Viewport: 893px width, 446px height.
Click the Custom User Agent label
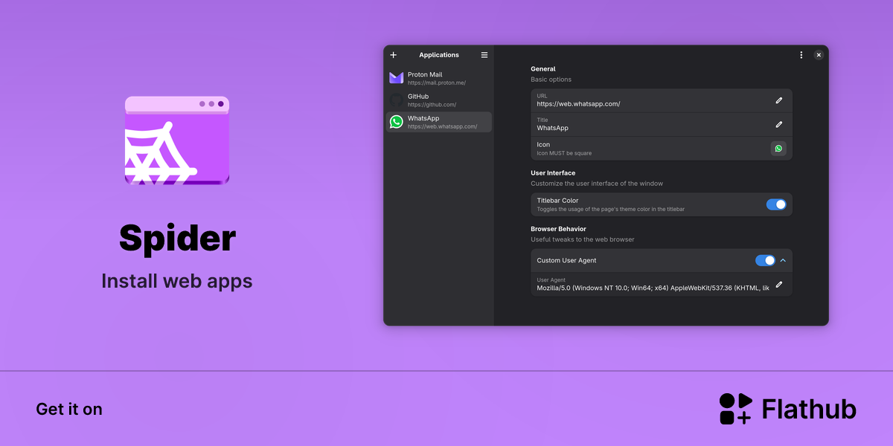click(x=566, y=260)
